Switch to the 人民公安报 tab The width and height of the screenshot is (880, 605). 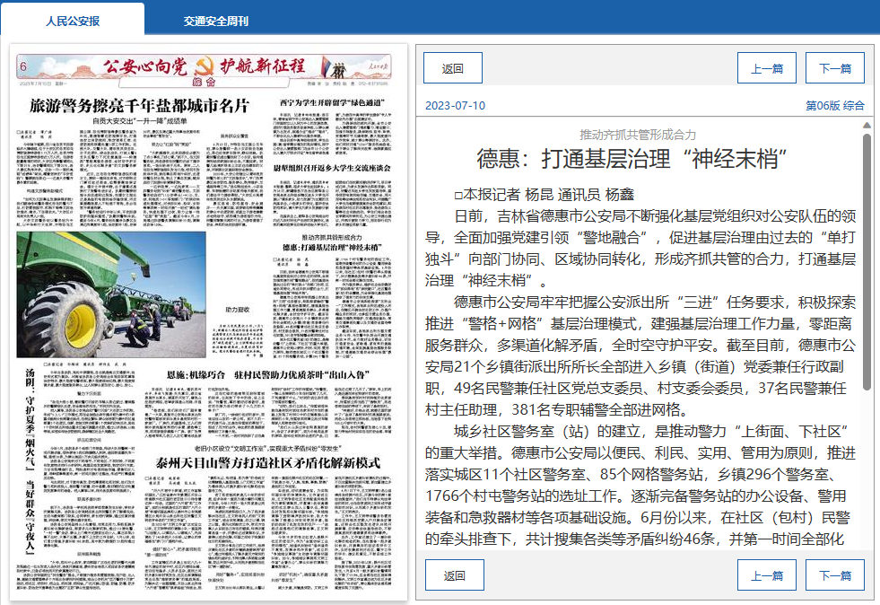tap(73, 21)
